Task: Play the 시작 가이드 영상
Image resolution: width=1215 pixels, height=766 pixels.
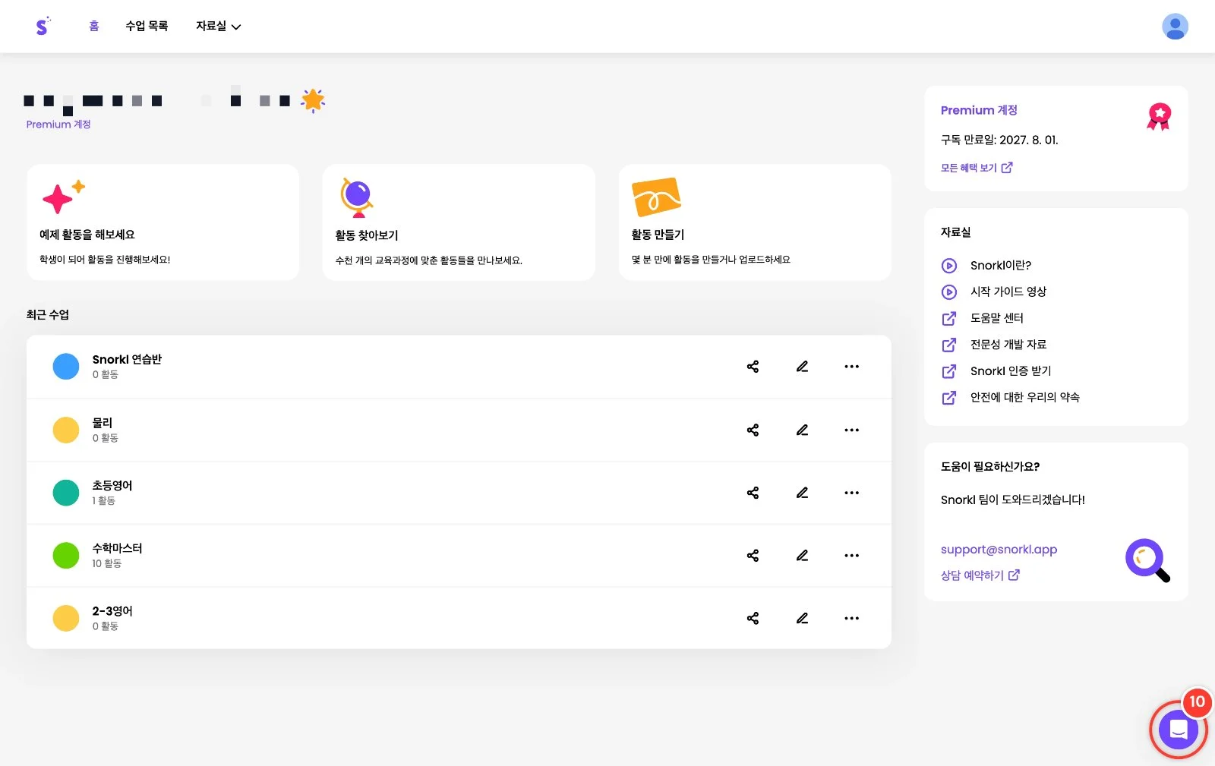Action: [x=993, y=292]
